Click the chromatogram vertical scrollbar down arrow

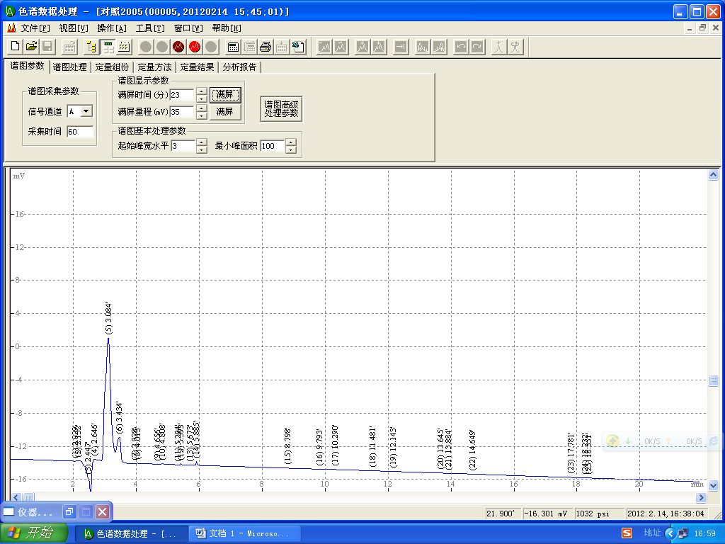tap(714, 485)
